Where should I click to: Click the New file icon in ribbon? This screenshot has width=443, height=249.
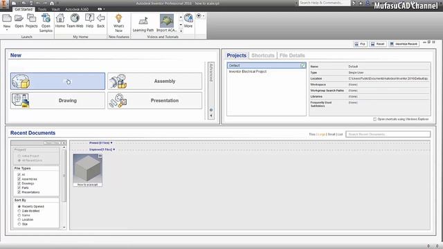(7, 19)
